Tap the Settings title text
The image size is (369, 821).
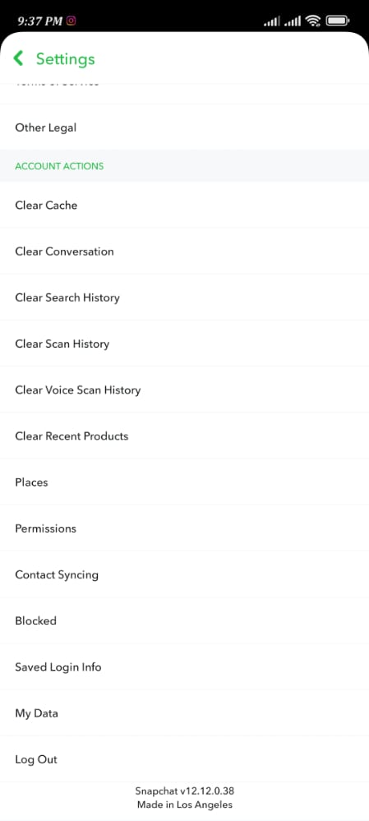[x=66, y=58]
